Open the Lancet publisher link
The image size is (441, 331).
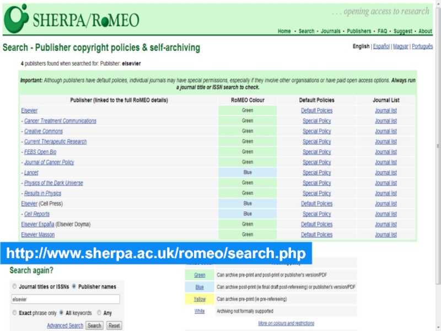click(x=31, y=173)
